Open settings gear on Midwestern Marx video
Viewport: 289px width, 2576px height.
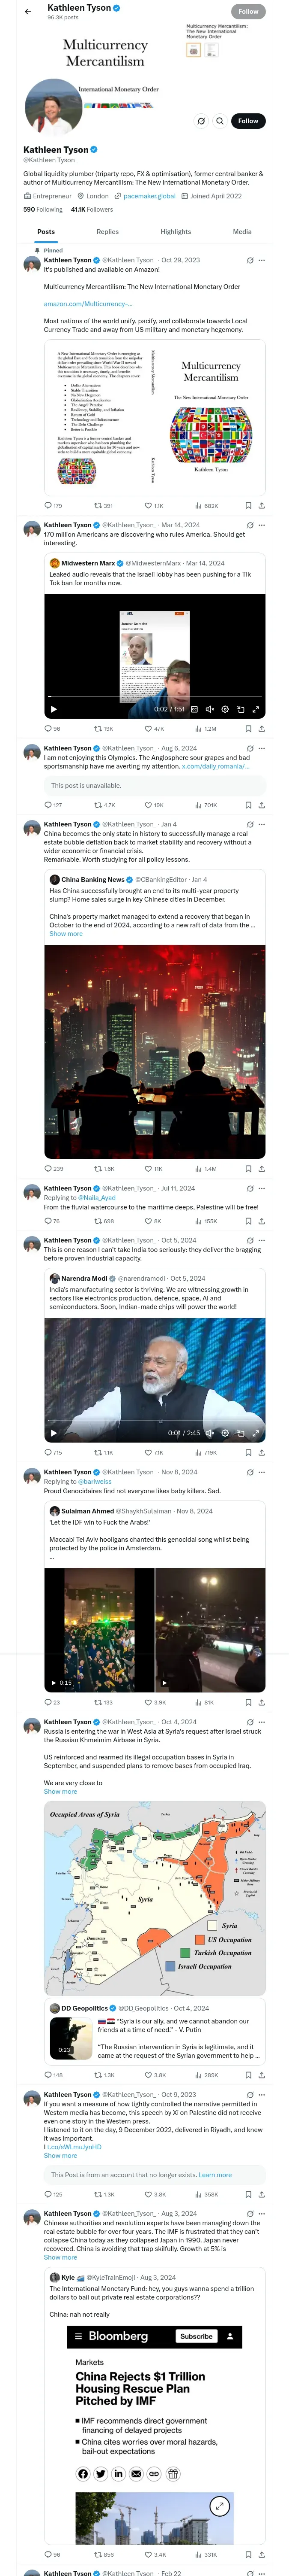click(x=224, y=709)
